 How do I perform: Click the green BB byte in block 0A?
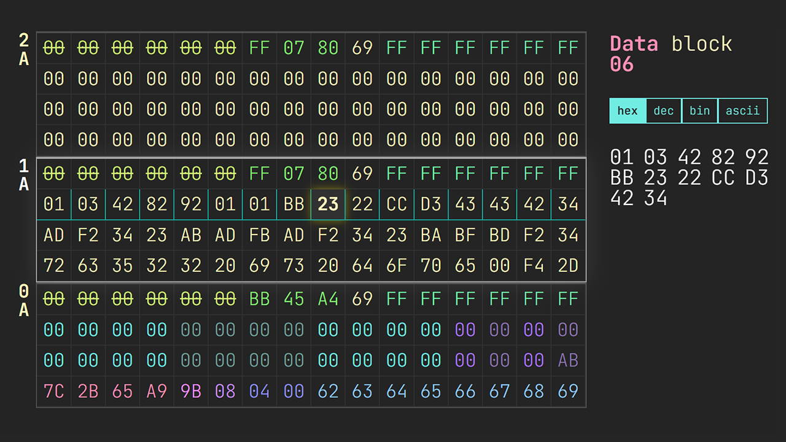click(x=259, y=299)
